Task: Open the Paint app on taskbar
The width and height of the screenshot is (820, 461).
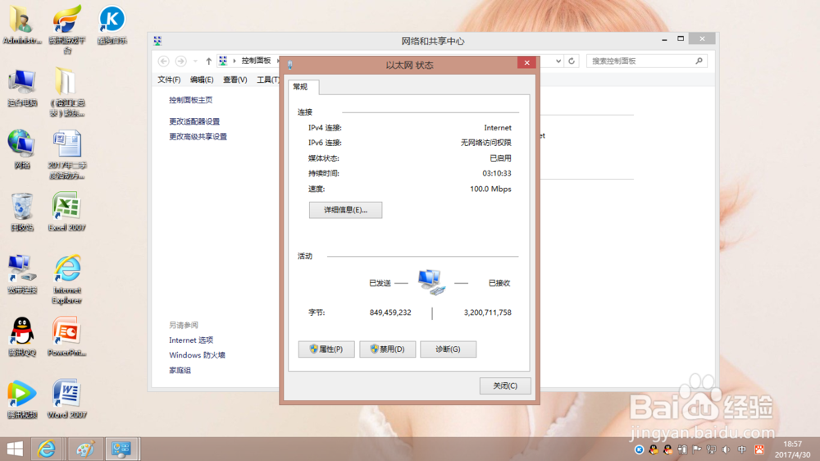Action: coord(84,449)
